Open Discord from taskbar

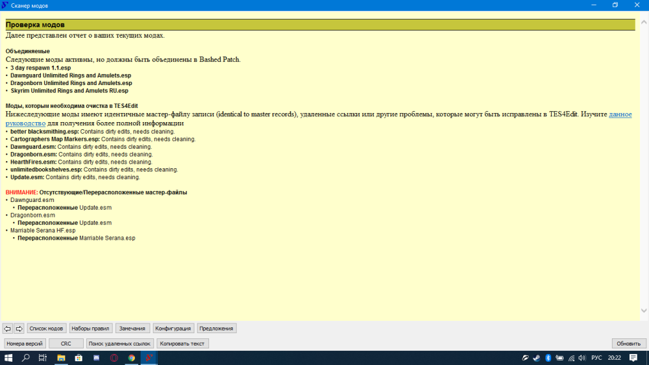tap(97, 358)
